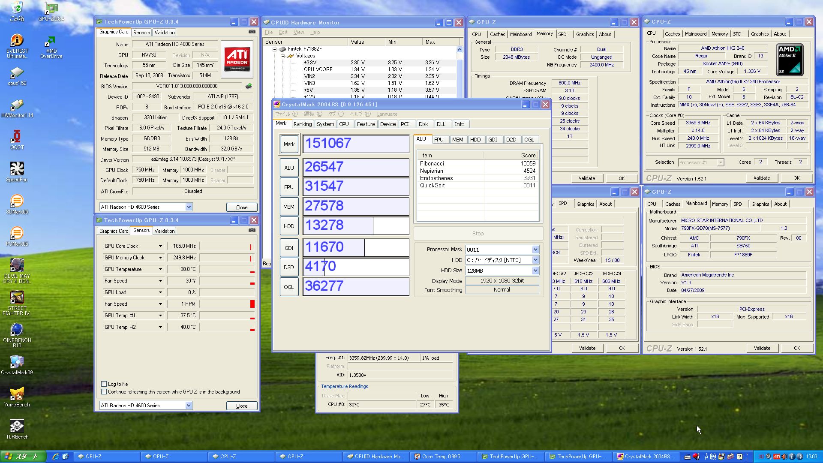Launch CINEBENCH R10 desktop icon
The width and height of the screenshot is (823, 463).
coord(17,335)
